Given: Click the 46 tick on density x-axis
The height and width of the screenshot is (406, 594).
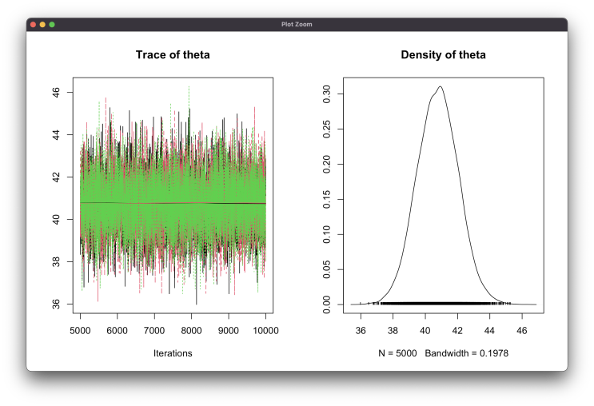Looking at the screenshot, I should (522, 329).
